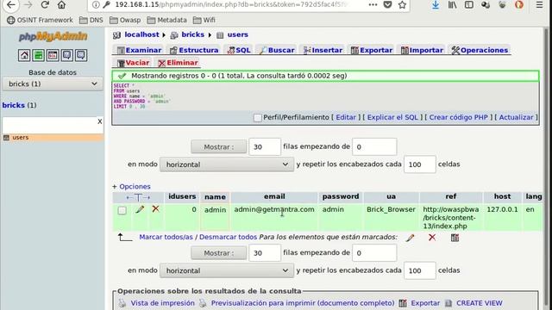Viewport: 552px width, 310px height.
Task: Sort by the email column header
Action: 274,196
